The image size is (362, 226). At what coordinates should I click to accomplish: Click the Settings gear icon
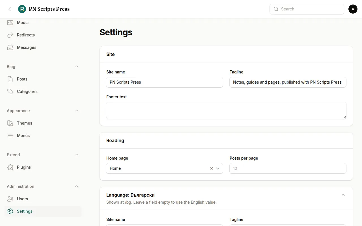pyautogui.click(x=10, y=211)
